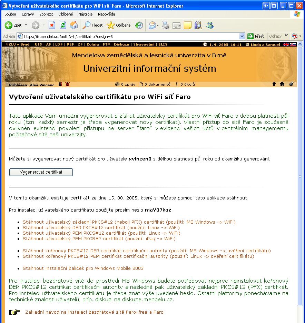Open the Research books icon

coord(198,25)
